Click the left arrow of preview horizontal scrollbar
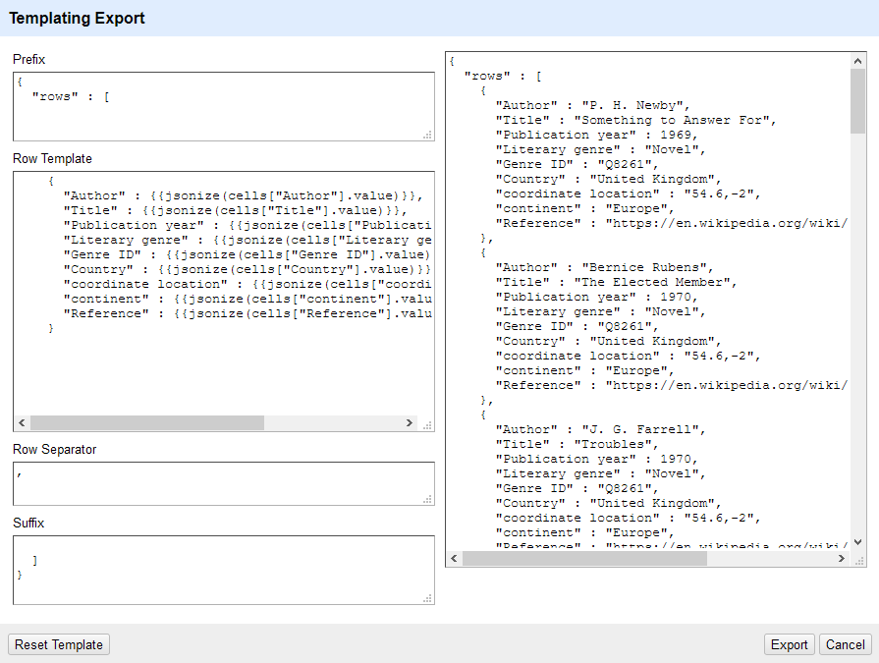 pyautogui.click(x=453, y=557)
